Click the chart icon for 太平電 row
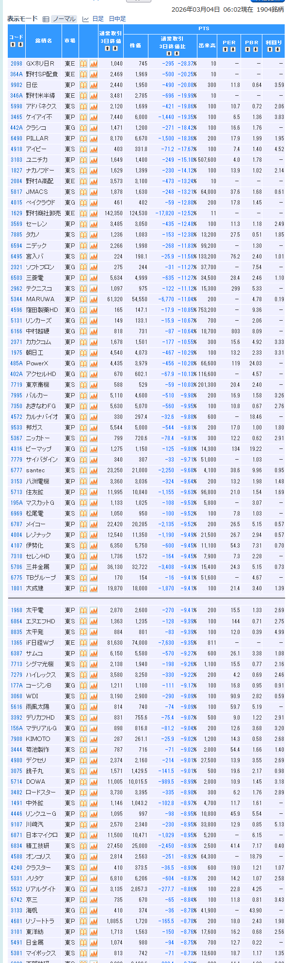Viewport: 291px width, 963px height. (94, 610)
